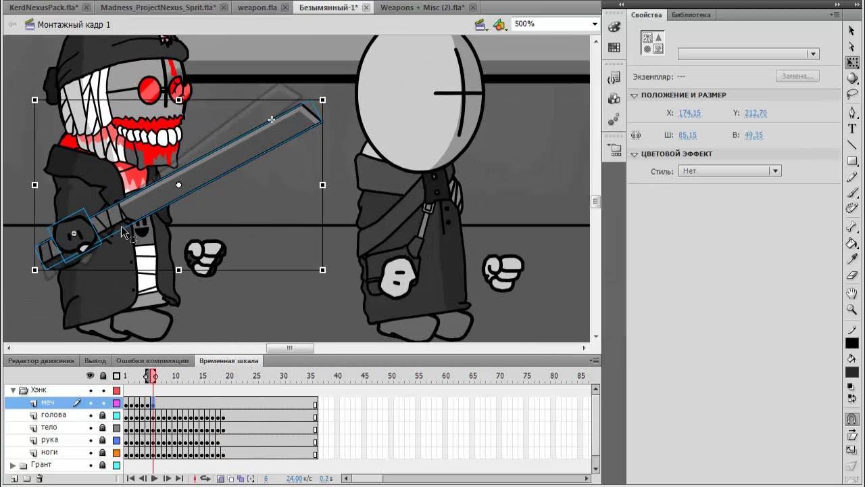Collapse the ЦВЕТОВОЙ ЭФФЕКТ section
Screen dimensions: 865x487
[635, 154]
